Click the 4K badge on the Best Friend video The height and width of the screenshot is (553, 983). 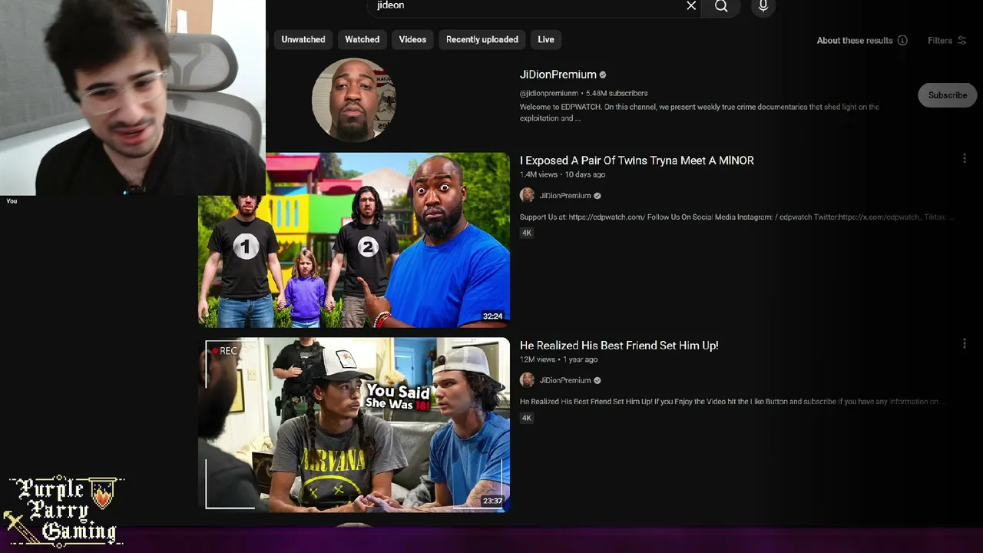(527, 418)
